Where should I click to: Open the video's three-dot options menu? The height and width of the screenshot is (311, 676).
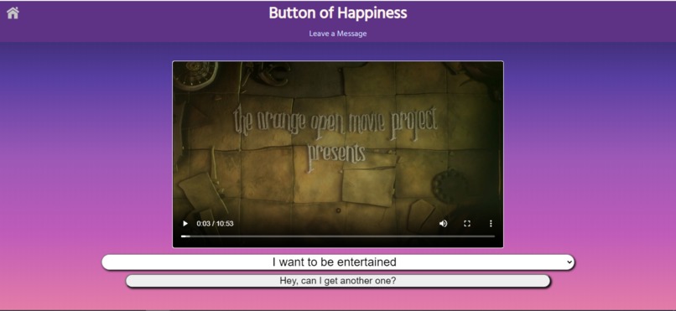click(490, 224)
